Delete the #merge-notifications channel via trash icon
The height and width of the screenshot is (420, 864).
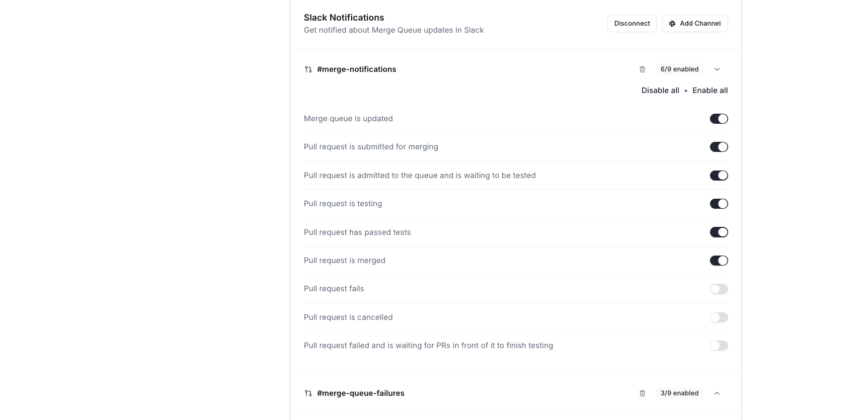pyautogui.click(x=642, y=69)
